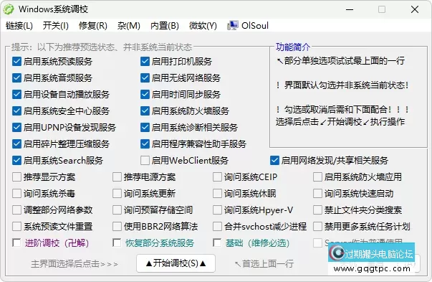Uncheck 启用程序兼容性助手服务
This screenshot has height=282, width=432.
point(145,144)
